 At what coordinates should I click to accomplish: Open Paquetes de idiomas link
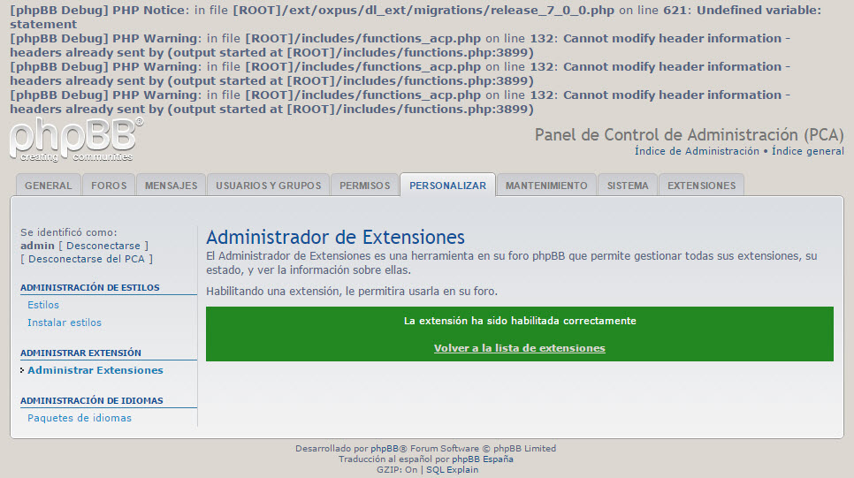(x=80, y=418)
